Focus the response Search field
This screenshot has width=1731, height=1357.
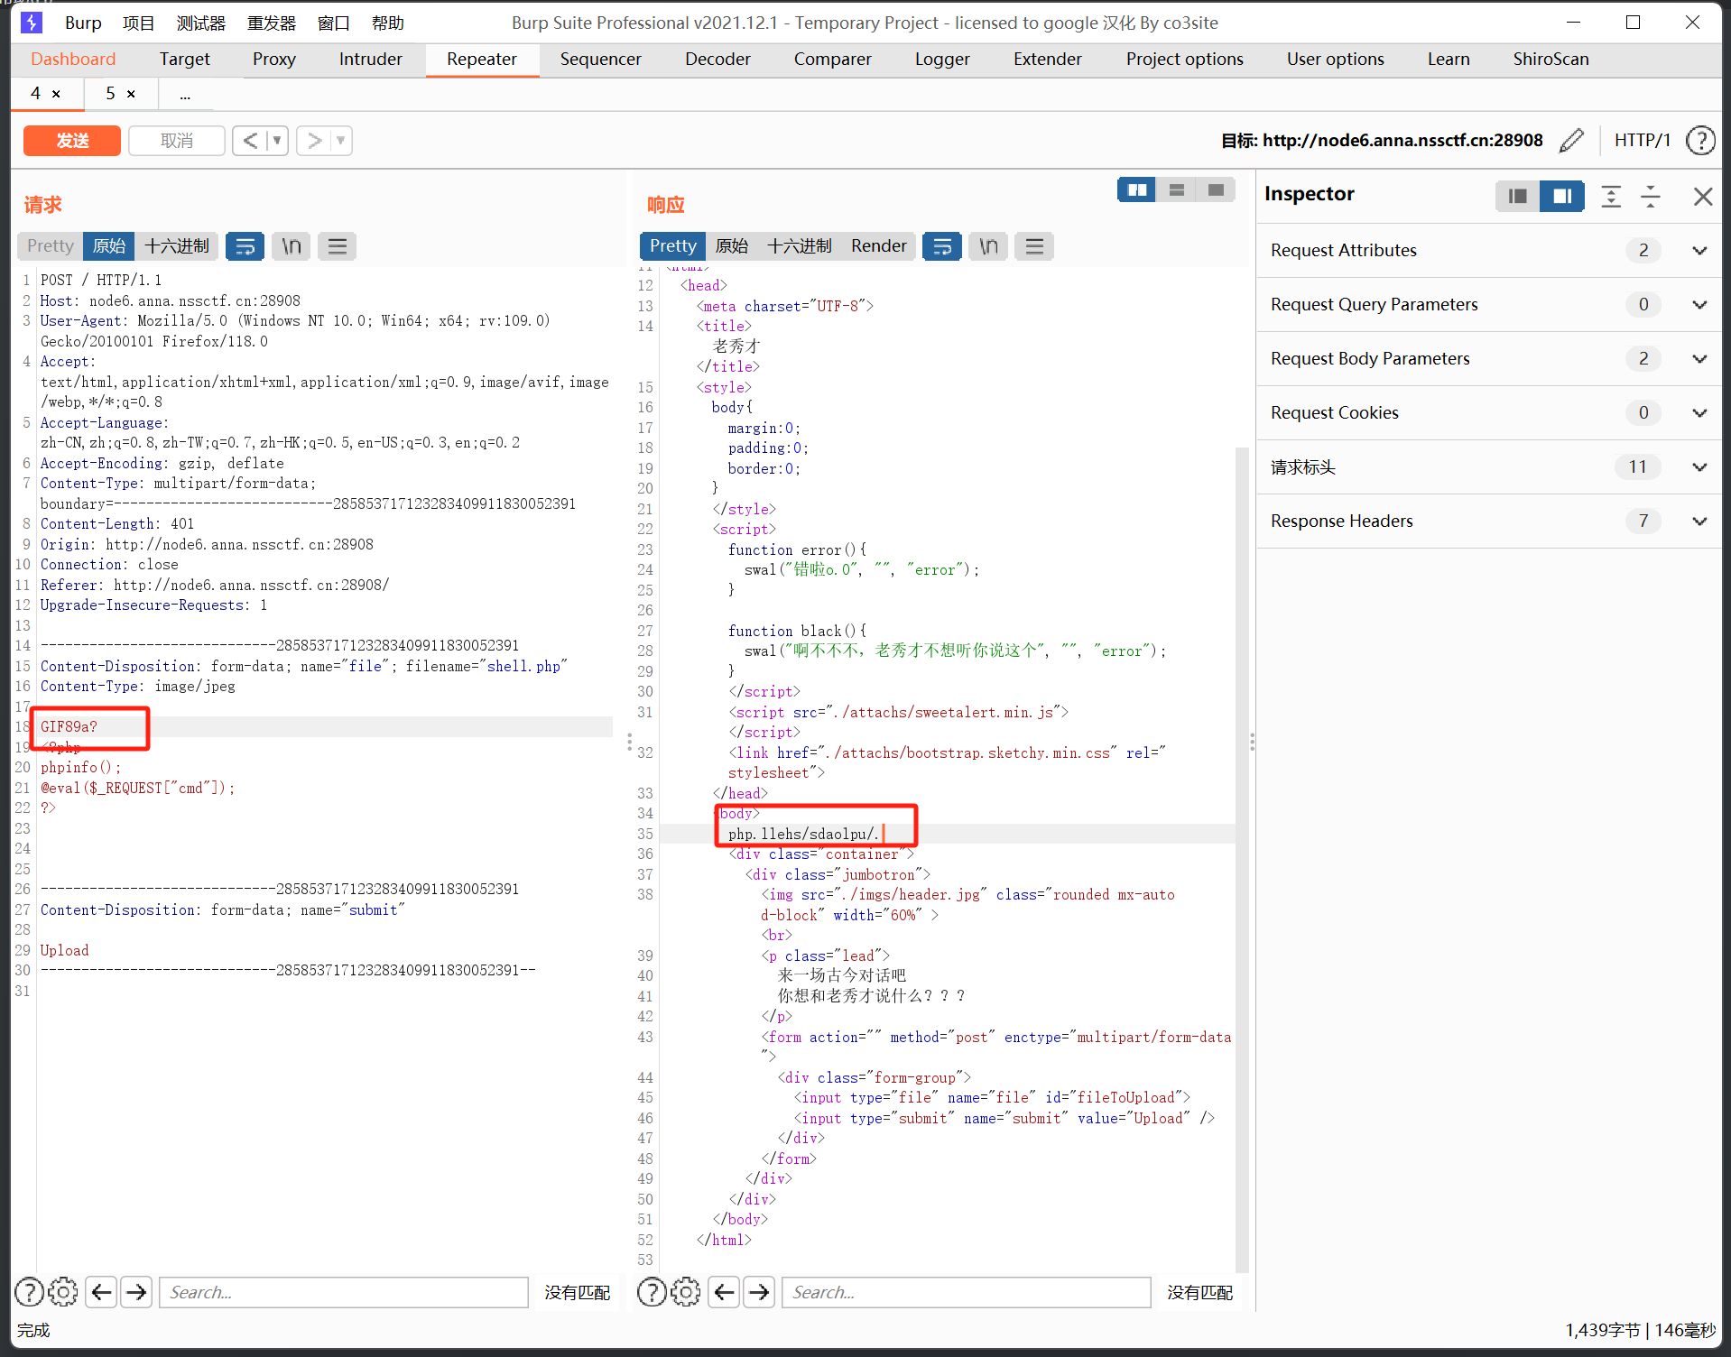[x=967, y=1292]
